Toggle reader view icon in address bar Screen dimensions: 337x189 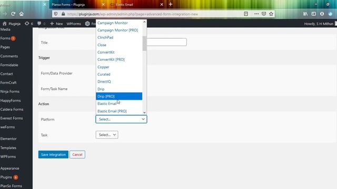(x=246, y=14)
